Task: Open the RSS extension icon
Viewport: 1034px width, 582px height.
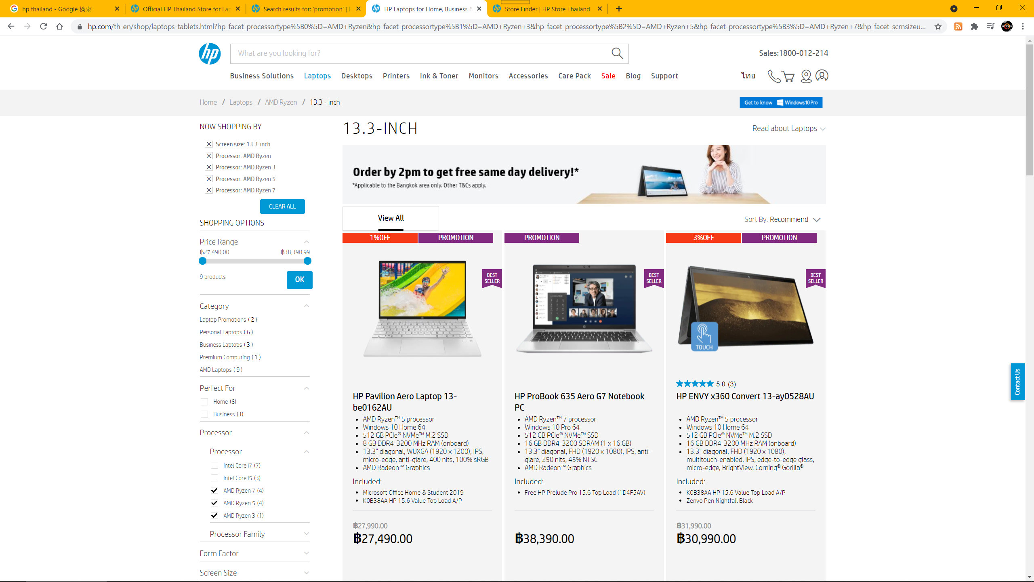Action: pyautogui.click(x=958, y=26)
